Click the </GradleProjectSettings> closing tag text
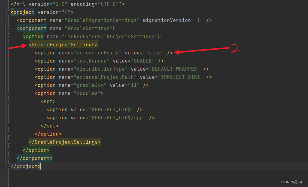This screenshot has height=187, width=308. [x=65, y=142]
